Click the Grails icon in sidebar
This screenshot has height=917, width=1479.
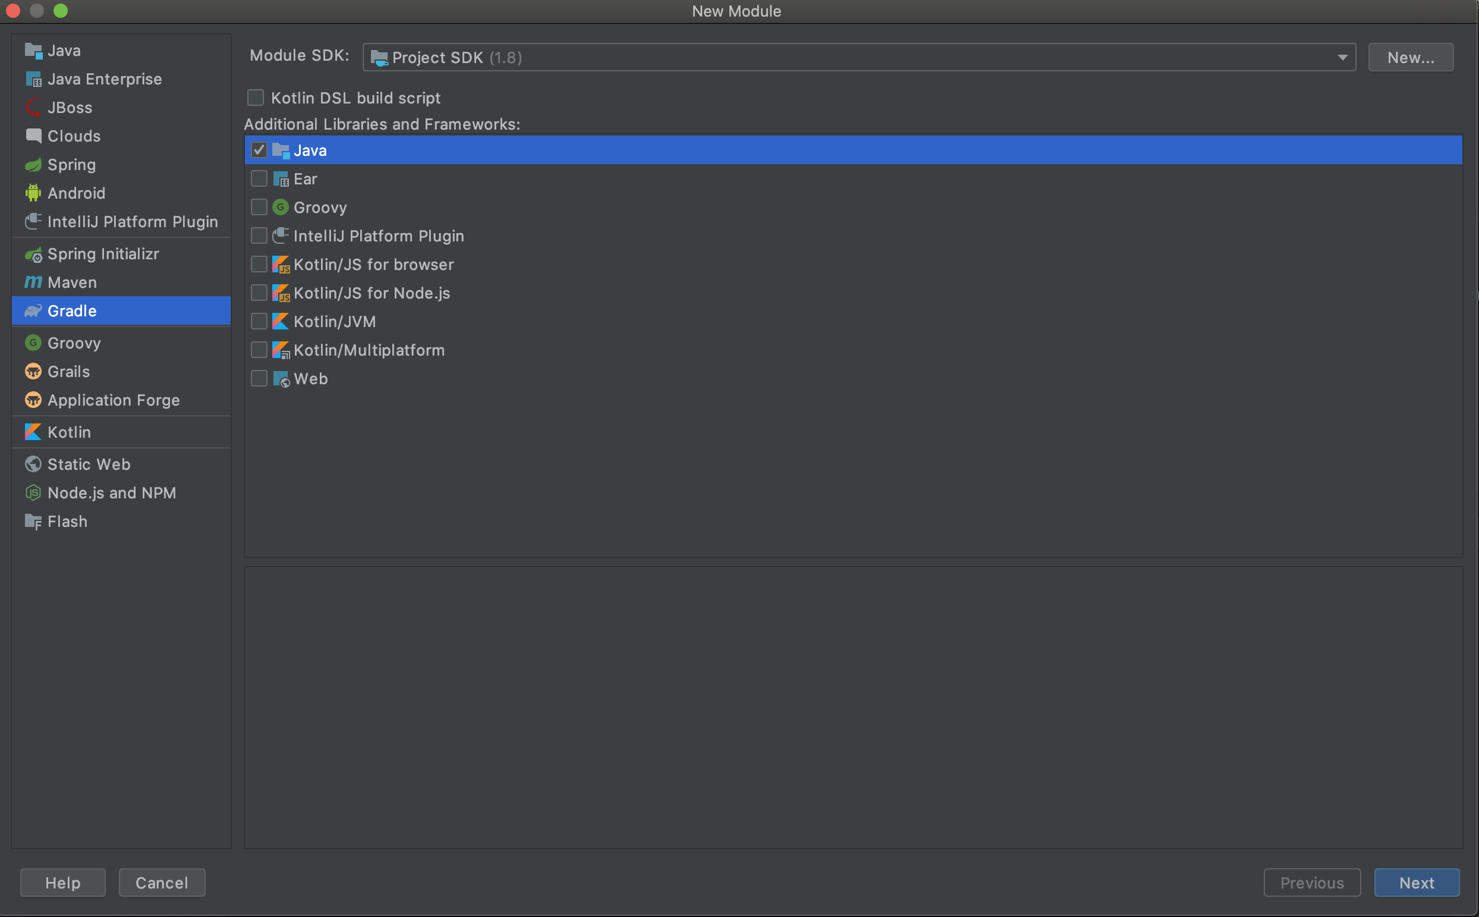[33, 372]
